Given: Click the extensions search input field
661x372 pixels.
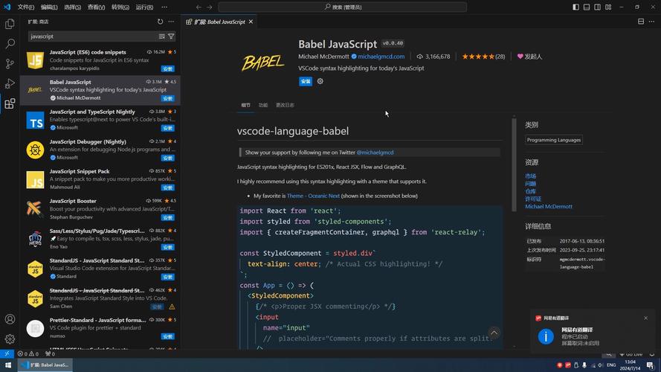Looking at the screenshot, I should click(94, 36).
